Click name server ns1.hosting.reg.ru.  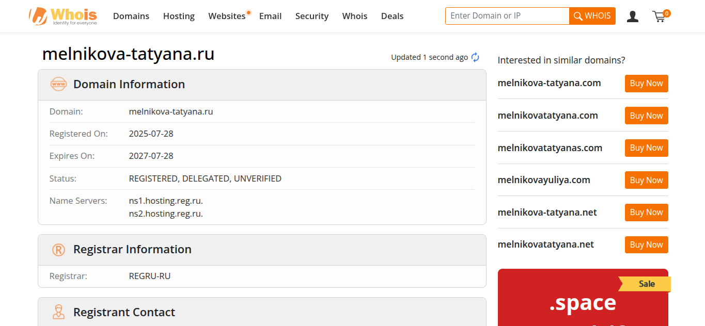pyautogui.click(x=166, y=201)
